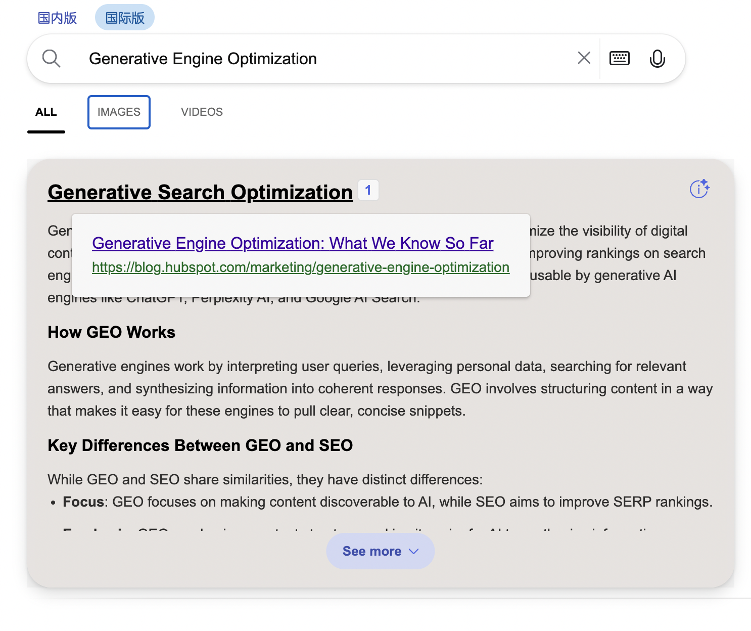Viewport: 751px width, 631px height.
Task: Clear the search query with X
Action: (x=584, y=58)
